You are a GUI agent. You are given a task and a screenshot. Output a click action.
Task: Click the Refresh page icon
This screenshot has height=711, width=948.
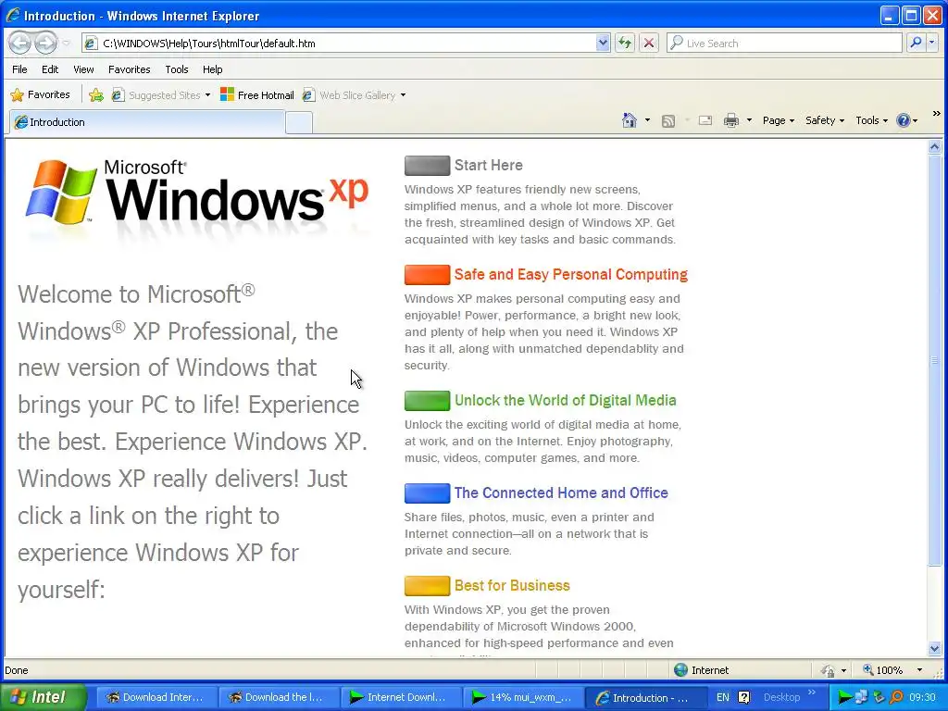pyautogui.click(x=625, y=43)
